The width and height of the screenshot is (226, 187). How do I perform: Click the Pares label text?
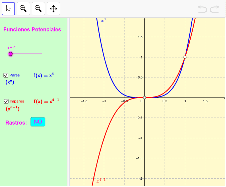tap(15, 75)
